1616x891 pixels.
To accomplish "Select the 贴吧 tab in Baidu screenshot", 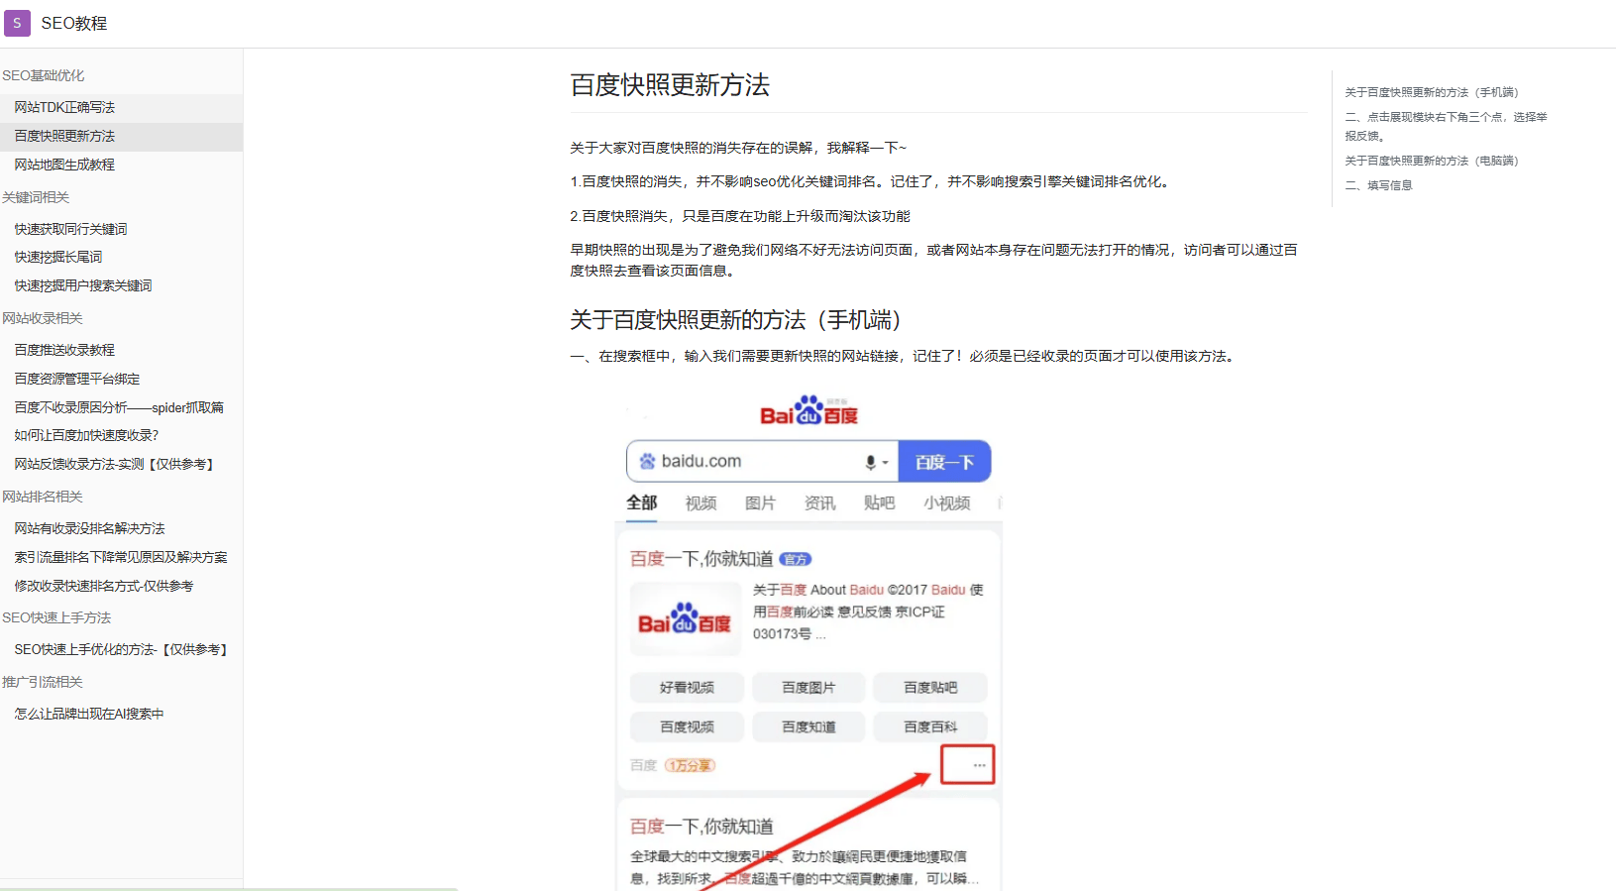I will point(879,503).
